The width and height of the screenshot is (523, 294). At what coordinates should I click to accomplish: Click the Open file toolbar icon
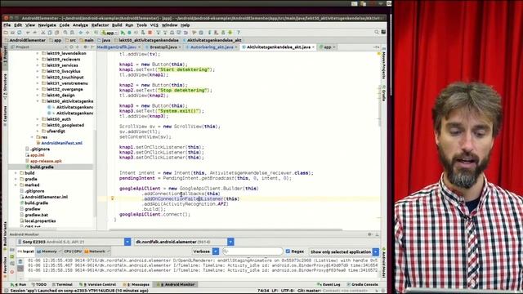click(x=6, y=33)
